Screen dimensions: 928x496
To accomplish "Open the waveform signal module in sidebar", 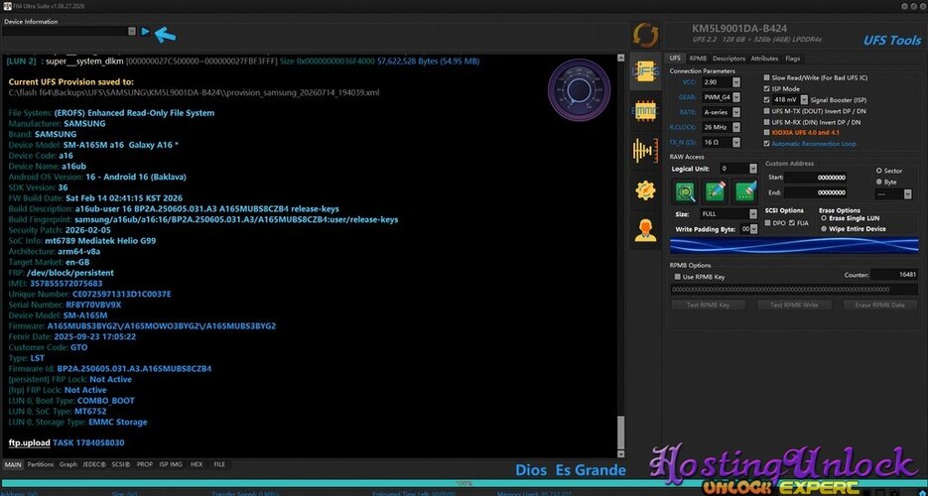I will (645, 151).
